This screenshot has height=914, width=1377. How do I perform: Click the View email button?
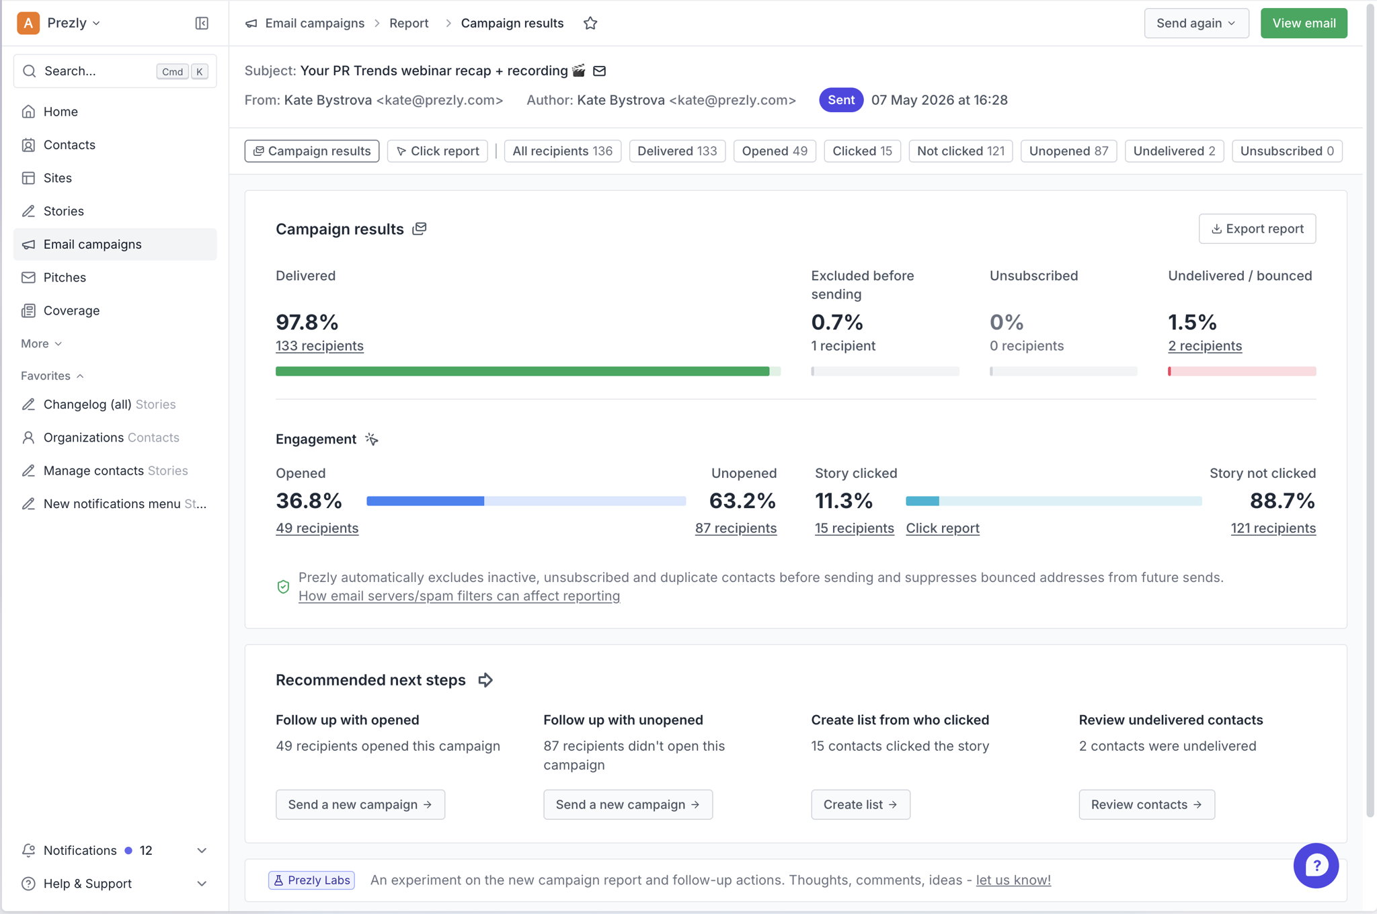[1304, 23]
